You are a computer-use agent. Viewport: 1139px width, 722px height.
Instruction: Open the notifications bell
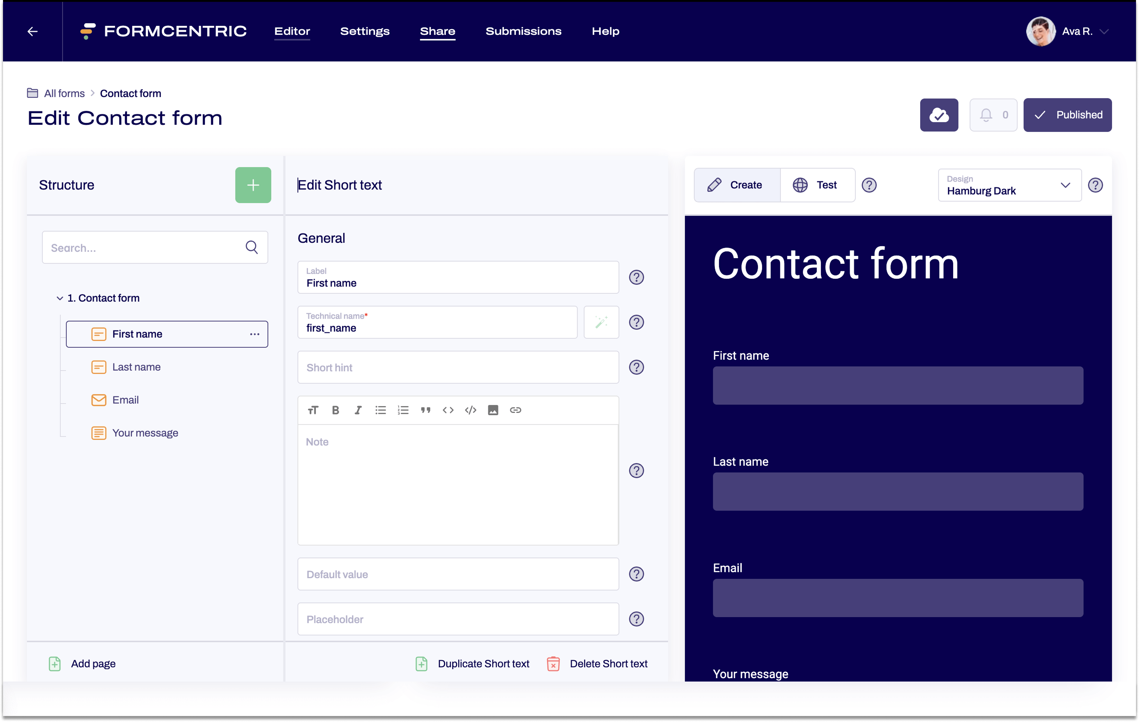(993, 115)
